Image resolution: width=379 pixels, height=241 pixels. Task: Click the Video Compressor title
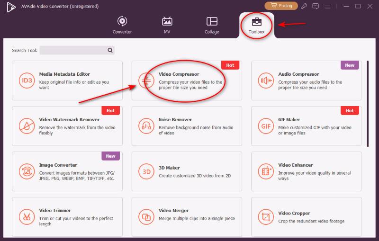[179, 74]
